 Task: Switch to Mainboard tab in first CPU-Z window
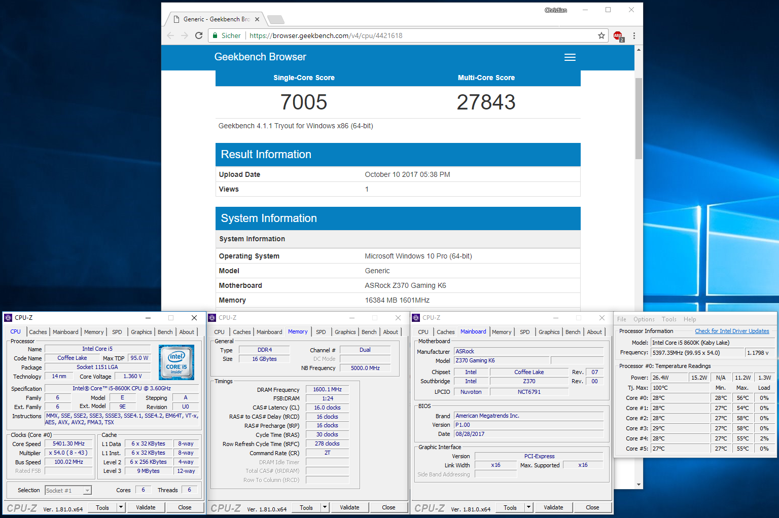pyautogui.click(x=65, y=332)
